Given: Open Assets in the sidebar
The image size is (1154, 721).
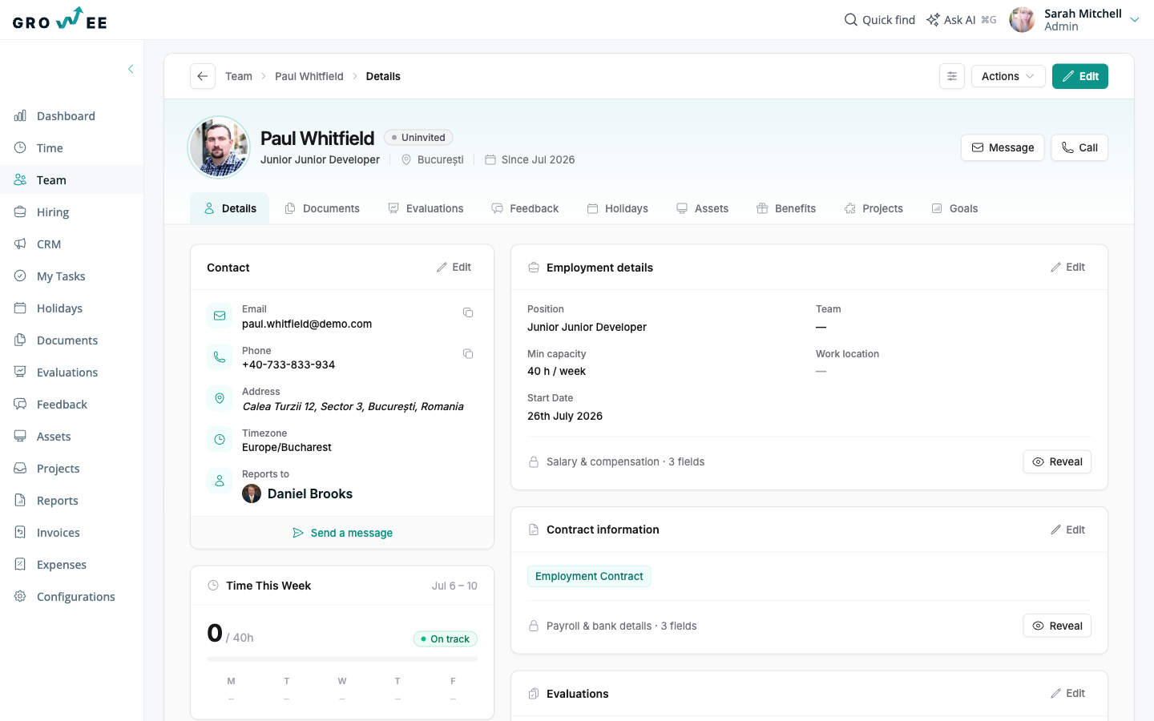Looking at the screenshot, I should 71,437.
